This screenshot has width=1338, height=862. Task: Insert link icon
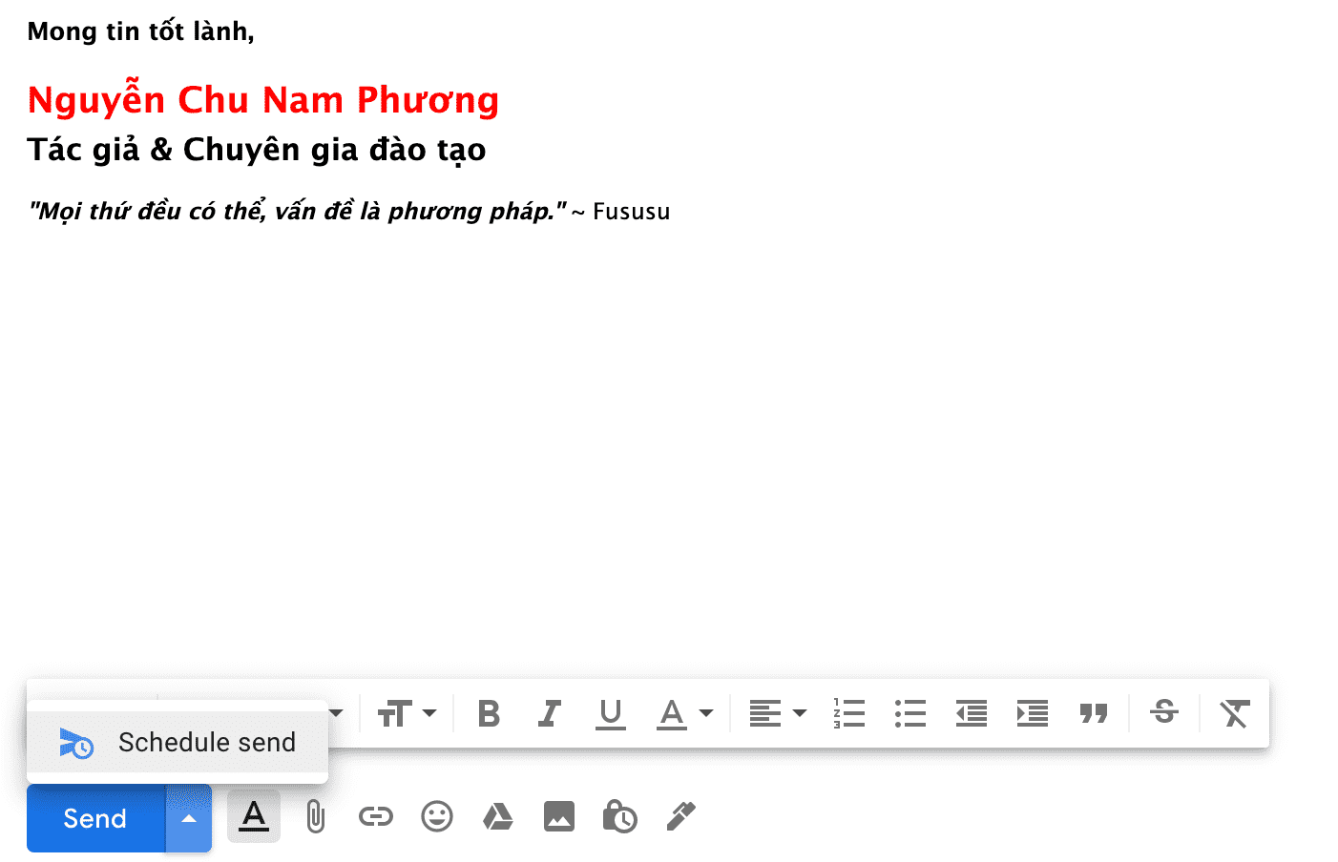[376, 816]
